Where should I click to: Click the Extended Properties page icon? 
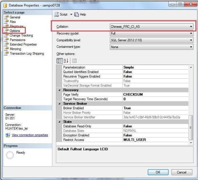(6, 44)
